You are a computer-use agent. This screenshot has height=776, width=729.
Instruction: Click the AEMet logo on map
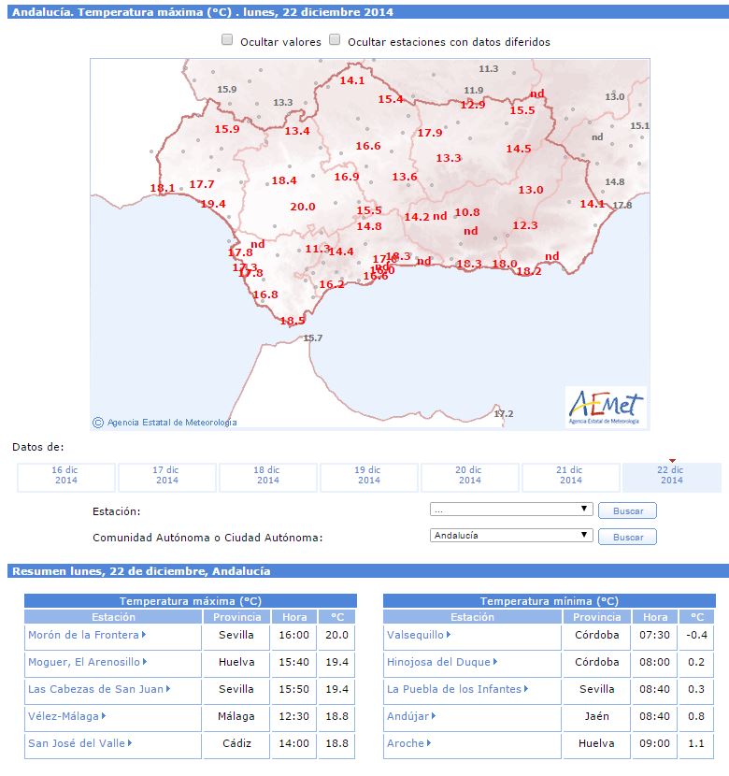coord(606,407)
